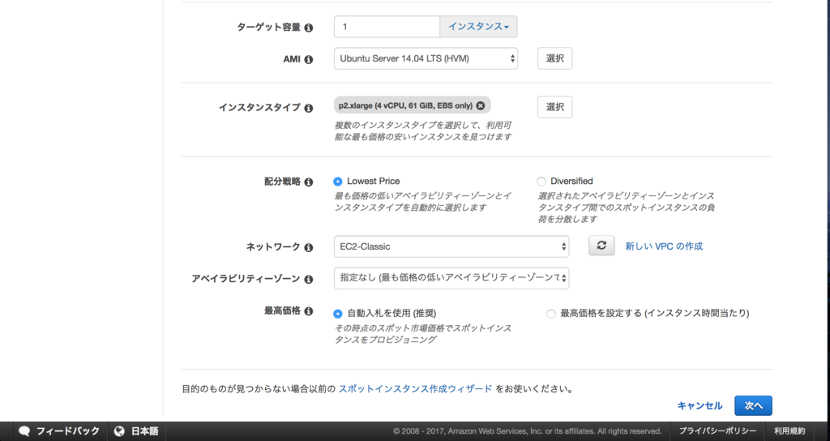Click info icon next to 最高価格
830x441 pixels.
pyautogui.click(x=309, y=311)
